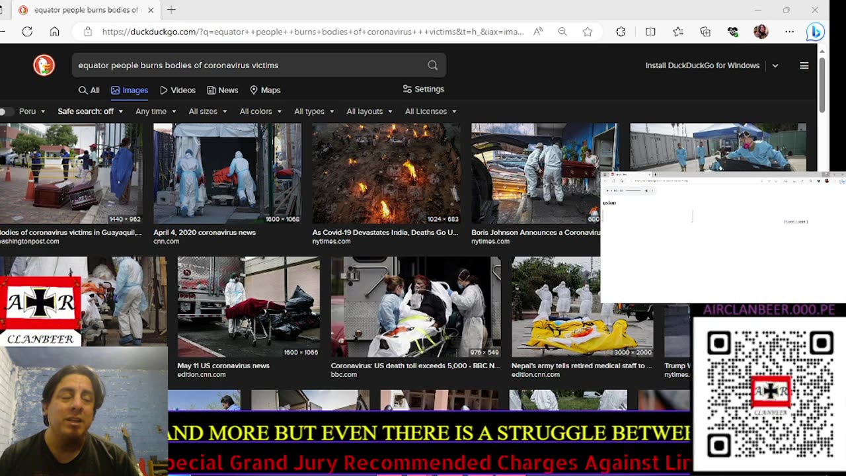846x476 pixels.
Task: Close the browser tab
Action: click(151, 10)
